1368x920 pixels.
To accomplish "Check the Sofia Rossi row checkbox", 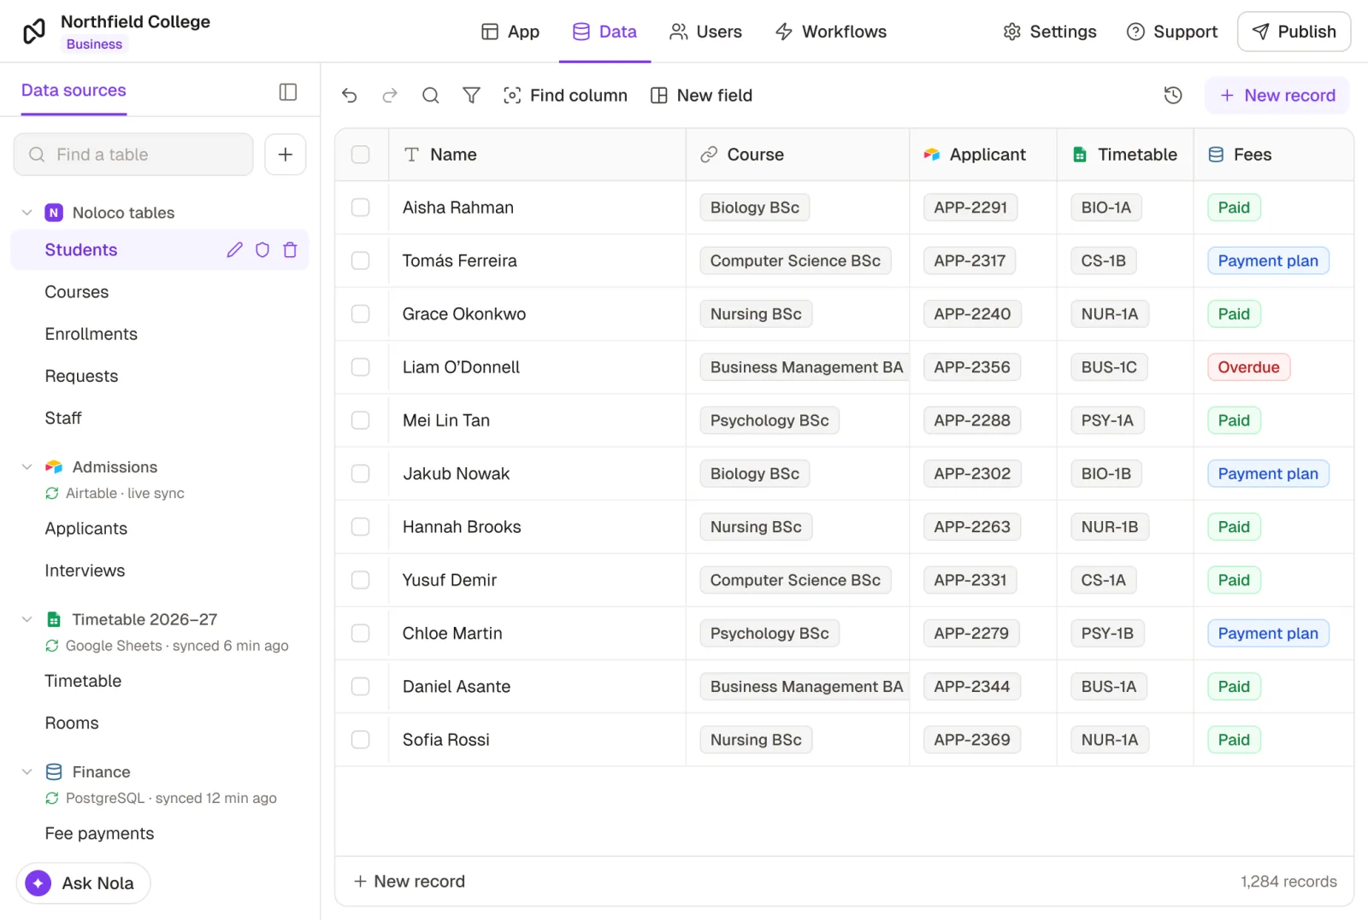I will [361, 740].
